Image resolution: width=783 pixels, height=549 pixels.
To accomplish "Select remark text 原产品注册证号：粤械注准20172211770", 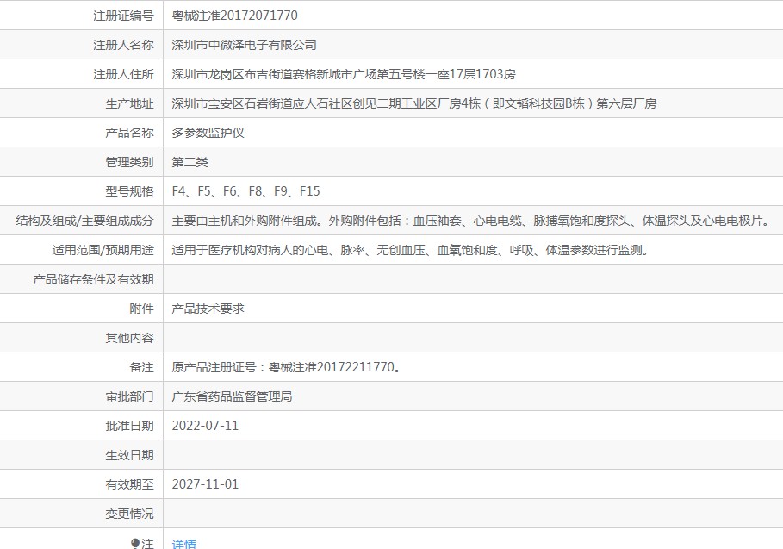I will pyautogui.click(x=287, y=367).
